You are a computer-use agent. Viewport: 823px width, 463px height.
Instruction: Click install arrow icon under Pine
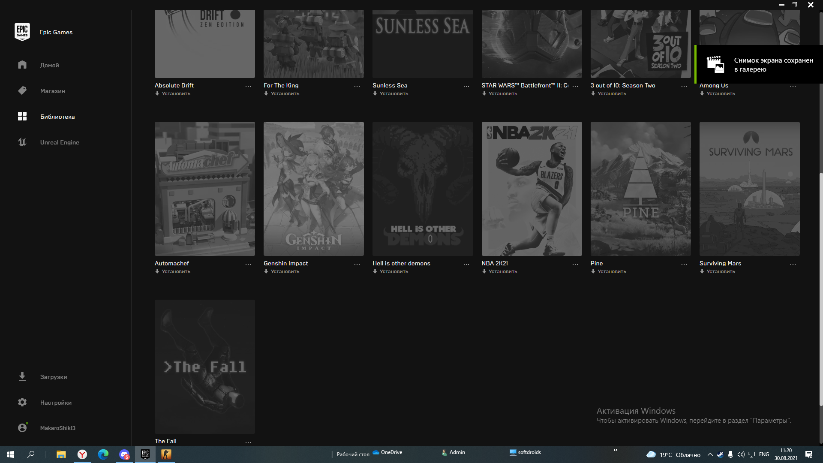593,271
